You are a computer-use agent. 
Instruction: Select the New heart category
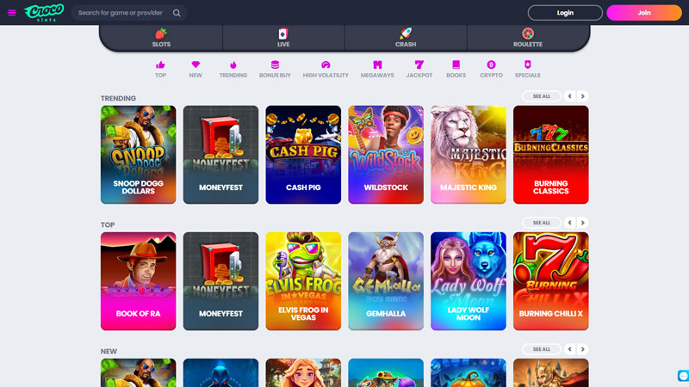point(196,70)
